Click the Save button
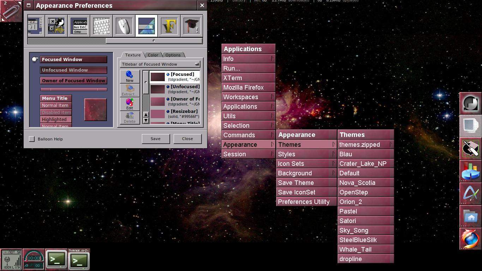Screen dimensions: 482x271 (156, 139)
